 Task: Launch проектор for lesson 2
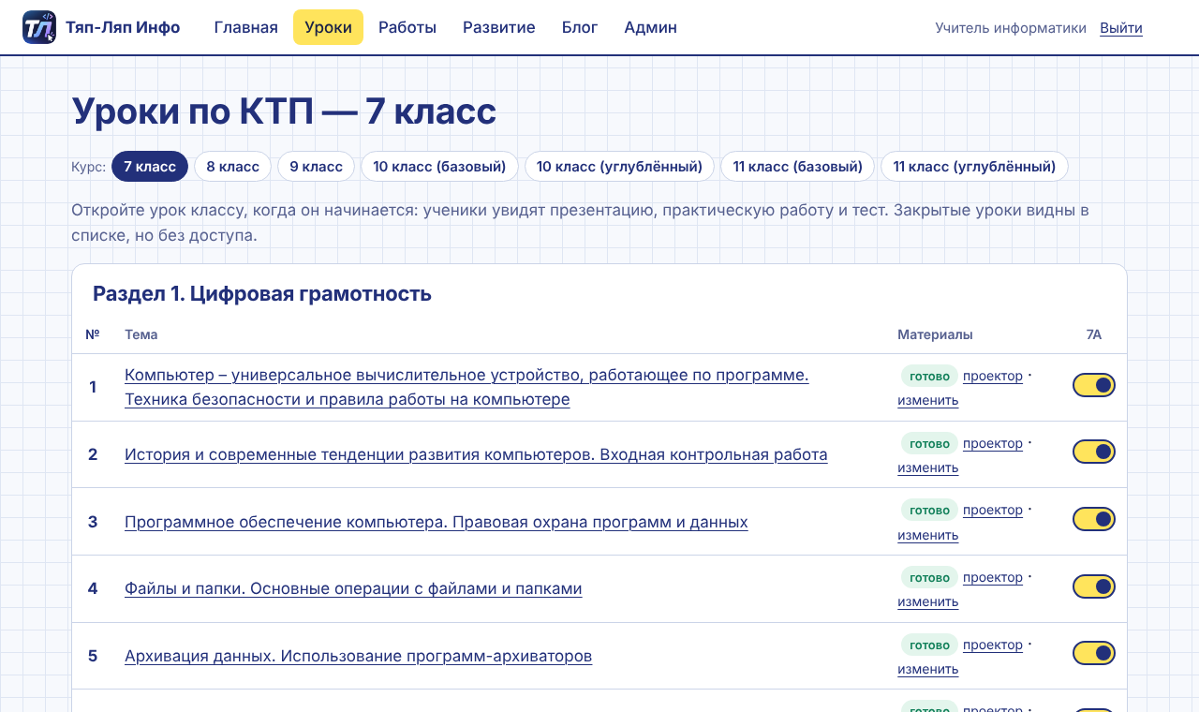[993, 443]
